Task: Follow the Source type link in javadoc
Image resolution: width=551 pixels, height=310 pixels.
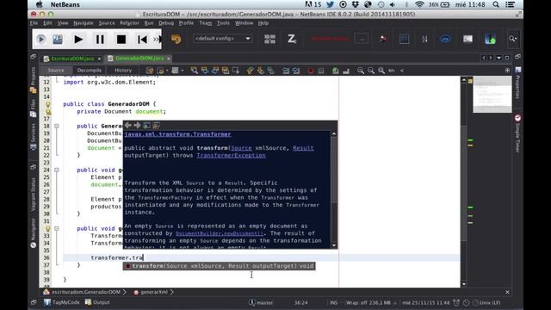Action: 241,148
